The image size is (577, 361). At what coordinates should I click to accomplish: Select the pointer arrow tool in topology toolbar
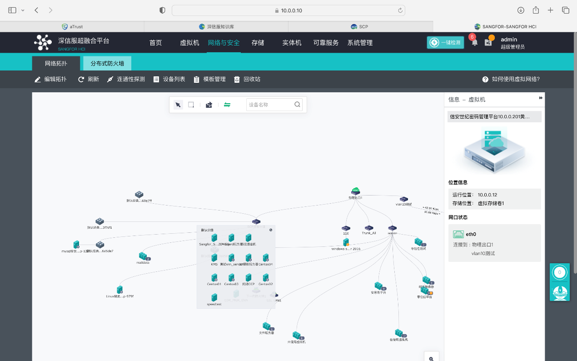pyautogui.click(x=178, y=105)
